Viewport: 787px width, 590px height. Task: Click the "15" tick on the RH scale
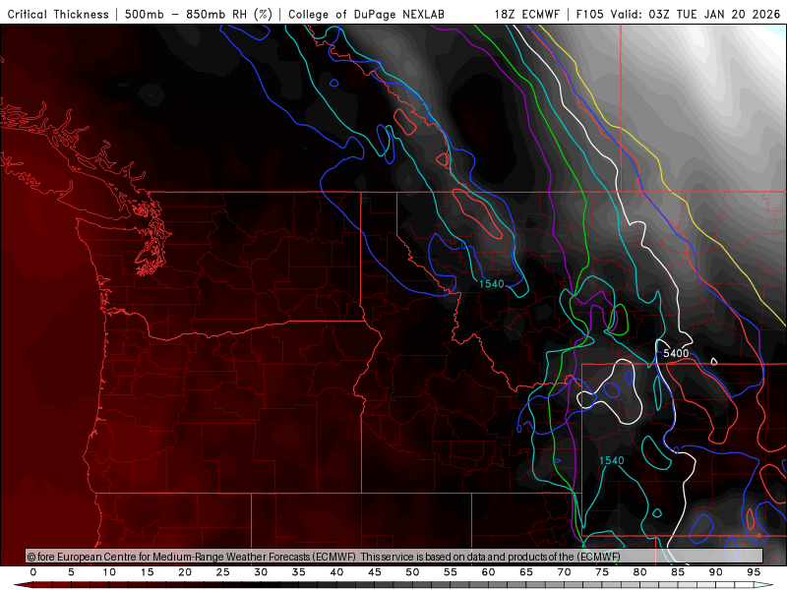coord(147,572)
